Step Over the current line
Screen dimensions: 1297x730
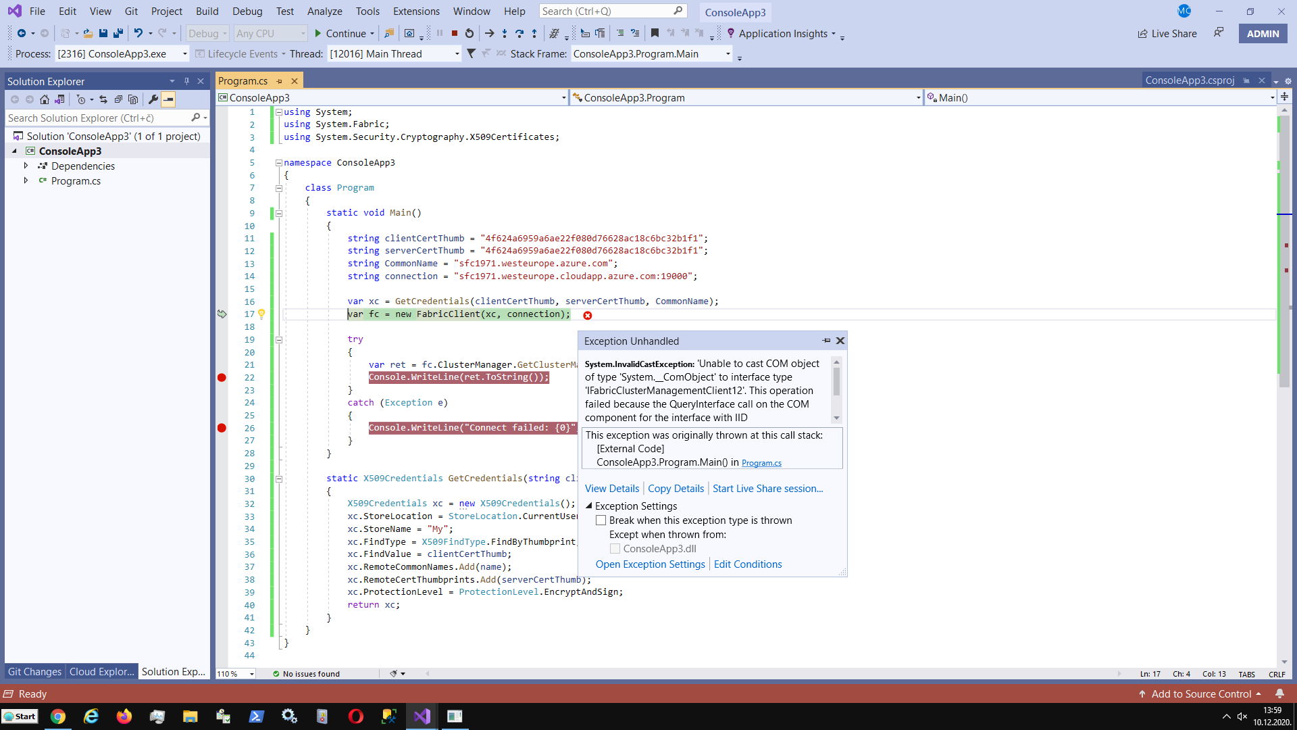[x=519, y=33]
